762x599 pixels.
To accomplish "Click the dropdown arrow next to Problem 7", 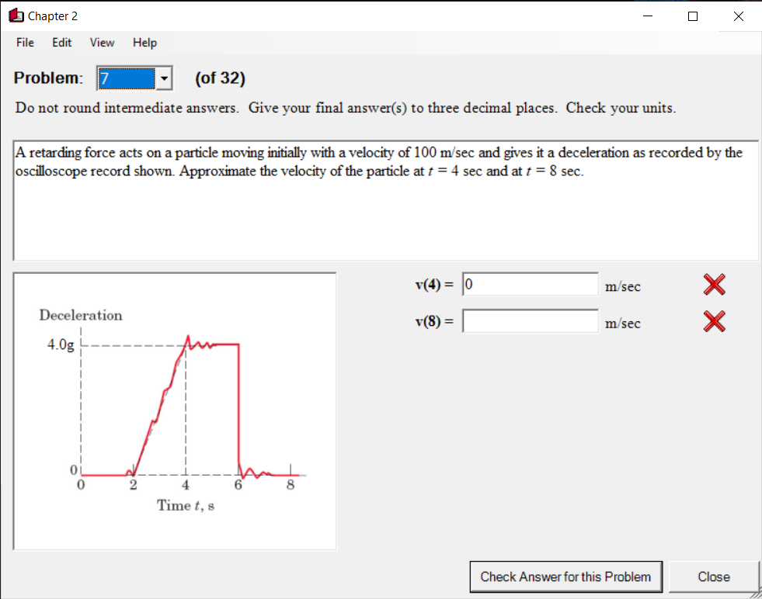I will (162, 78).
